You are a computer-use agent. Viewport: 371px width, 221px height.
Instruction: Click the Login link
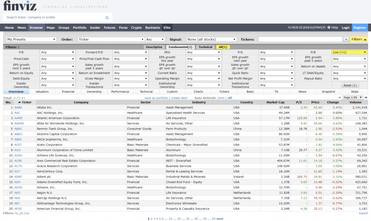(x=346, y=28)
